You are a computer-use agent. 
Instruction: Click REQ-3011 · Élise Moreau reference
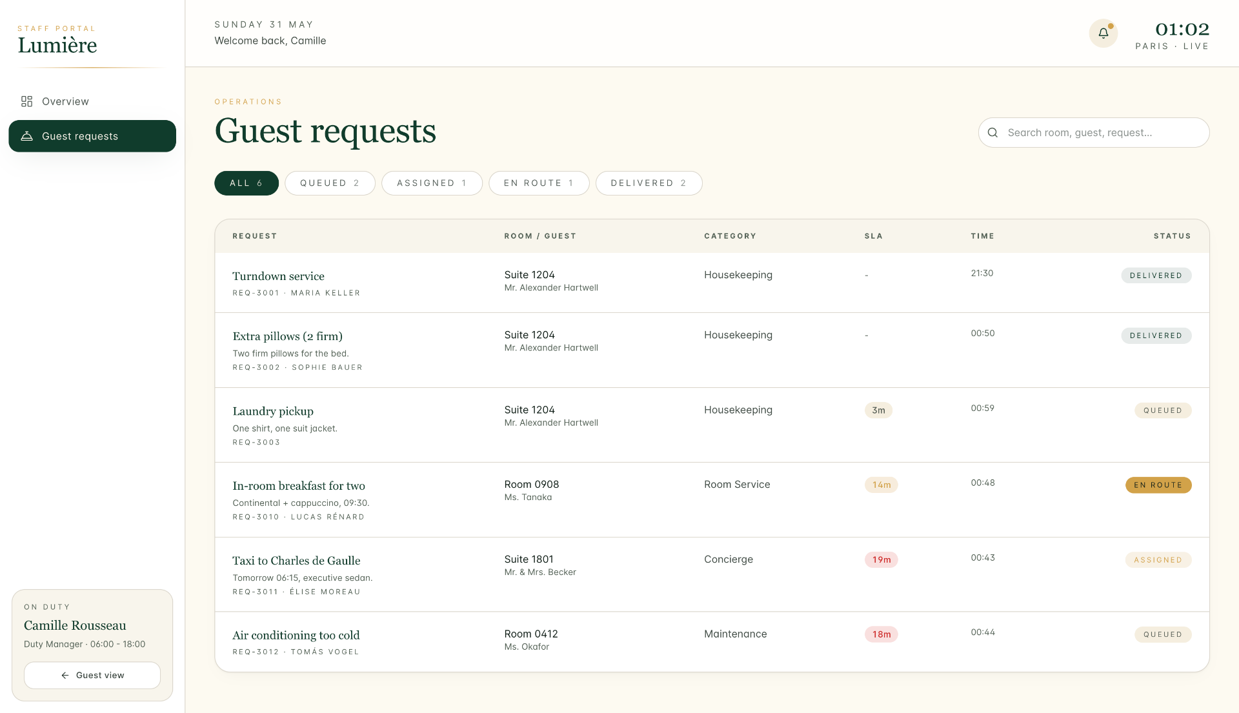click(x=296, y=592)
